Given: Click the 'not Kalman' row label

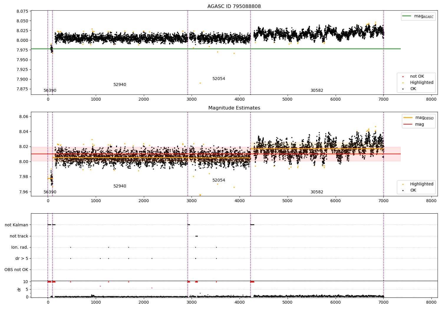Looking at the screenshot, I should click(17, 225).
